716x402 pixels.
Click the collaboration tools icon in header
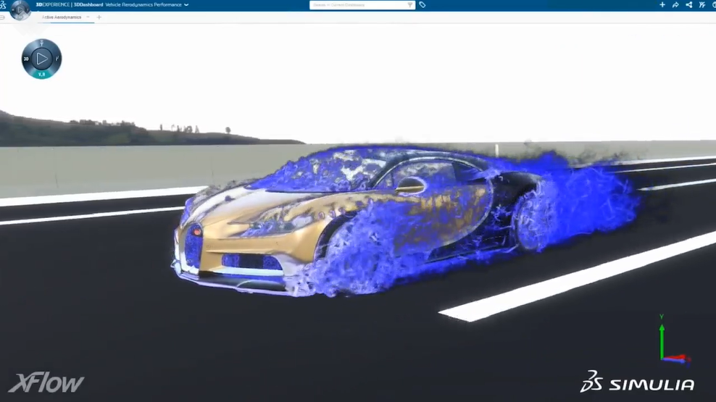[x=702, y=4]
